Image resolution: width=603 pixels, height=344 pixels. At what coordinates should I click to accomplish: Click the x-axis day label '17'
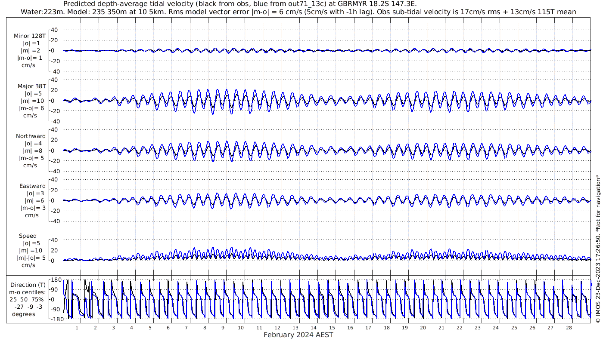(368, 328)
